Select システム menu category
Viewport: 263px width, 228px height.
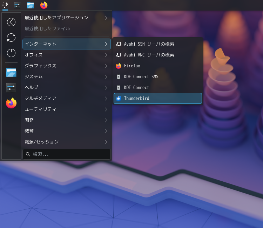click(67, 77)
